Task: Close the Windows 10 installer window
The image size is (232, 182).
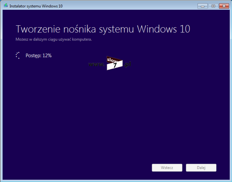Action: click(x=224, y=6)
